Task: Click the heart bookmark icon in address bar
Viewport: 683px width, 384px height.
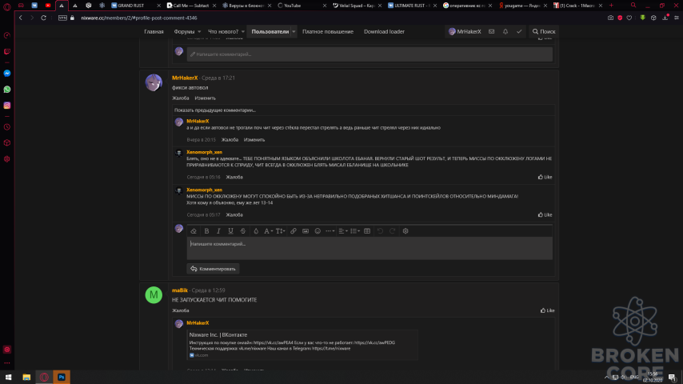Action: [x=629, y=18]
